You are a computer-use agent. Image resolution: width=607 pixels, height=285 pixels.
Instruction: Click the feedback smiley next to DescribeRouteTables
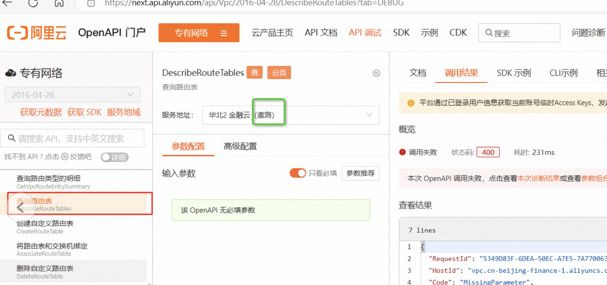(x=376, y=73)
